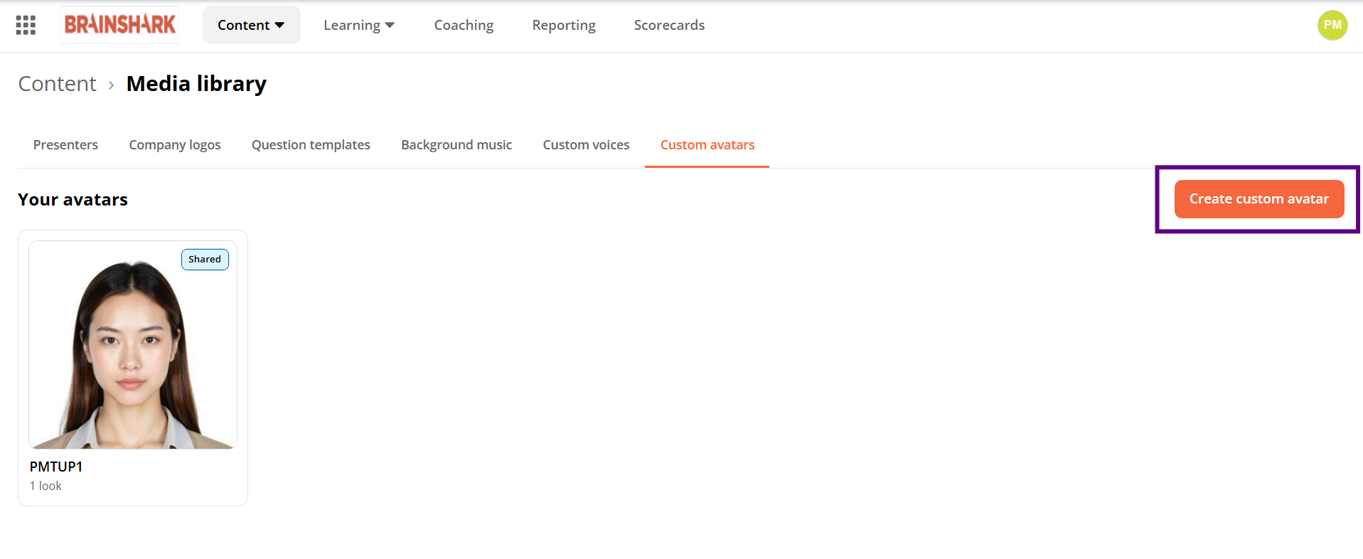This screenshot has height=559, width=1363.
Task: Switch to the Custom voices tab
Action: [586, 145]
